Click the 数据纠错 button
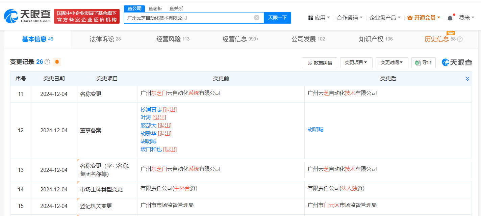The image size is (481, 216). [x=320, y=63]
